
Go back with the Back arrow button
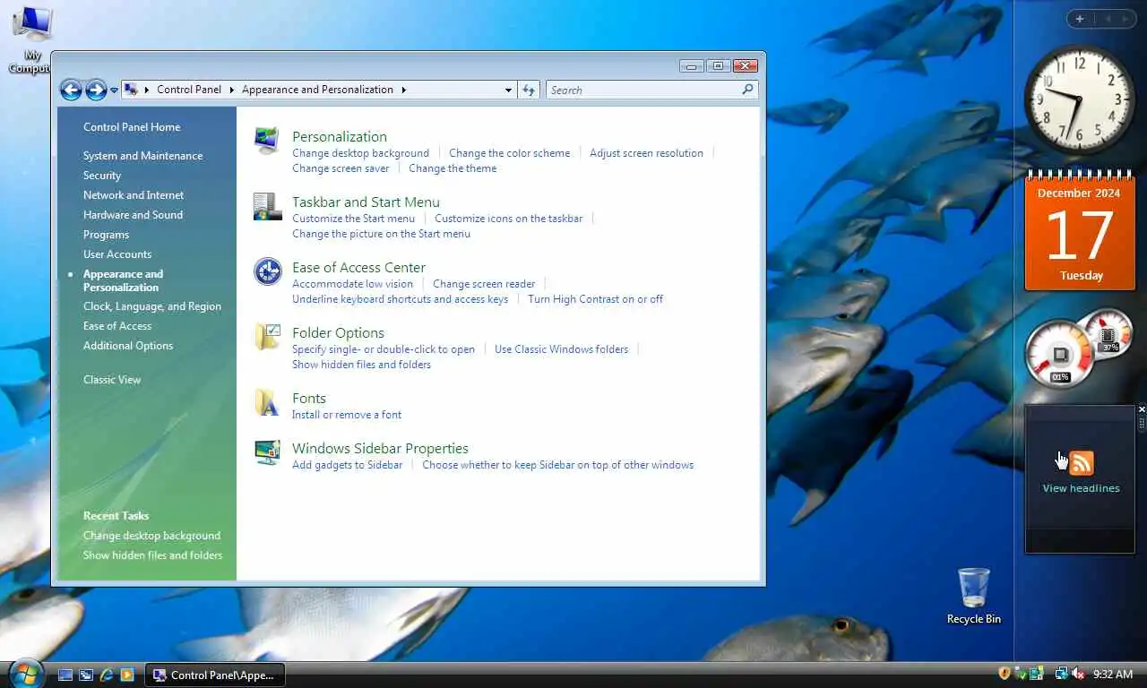click(71, 90)
